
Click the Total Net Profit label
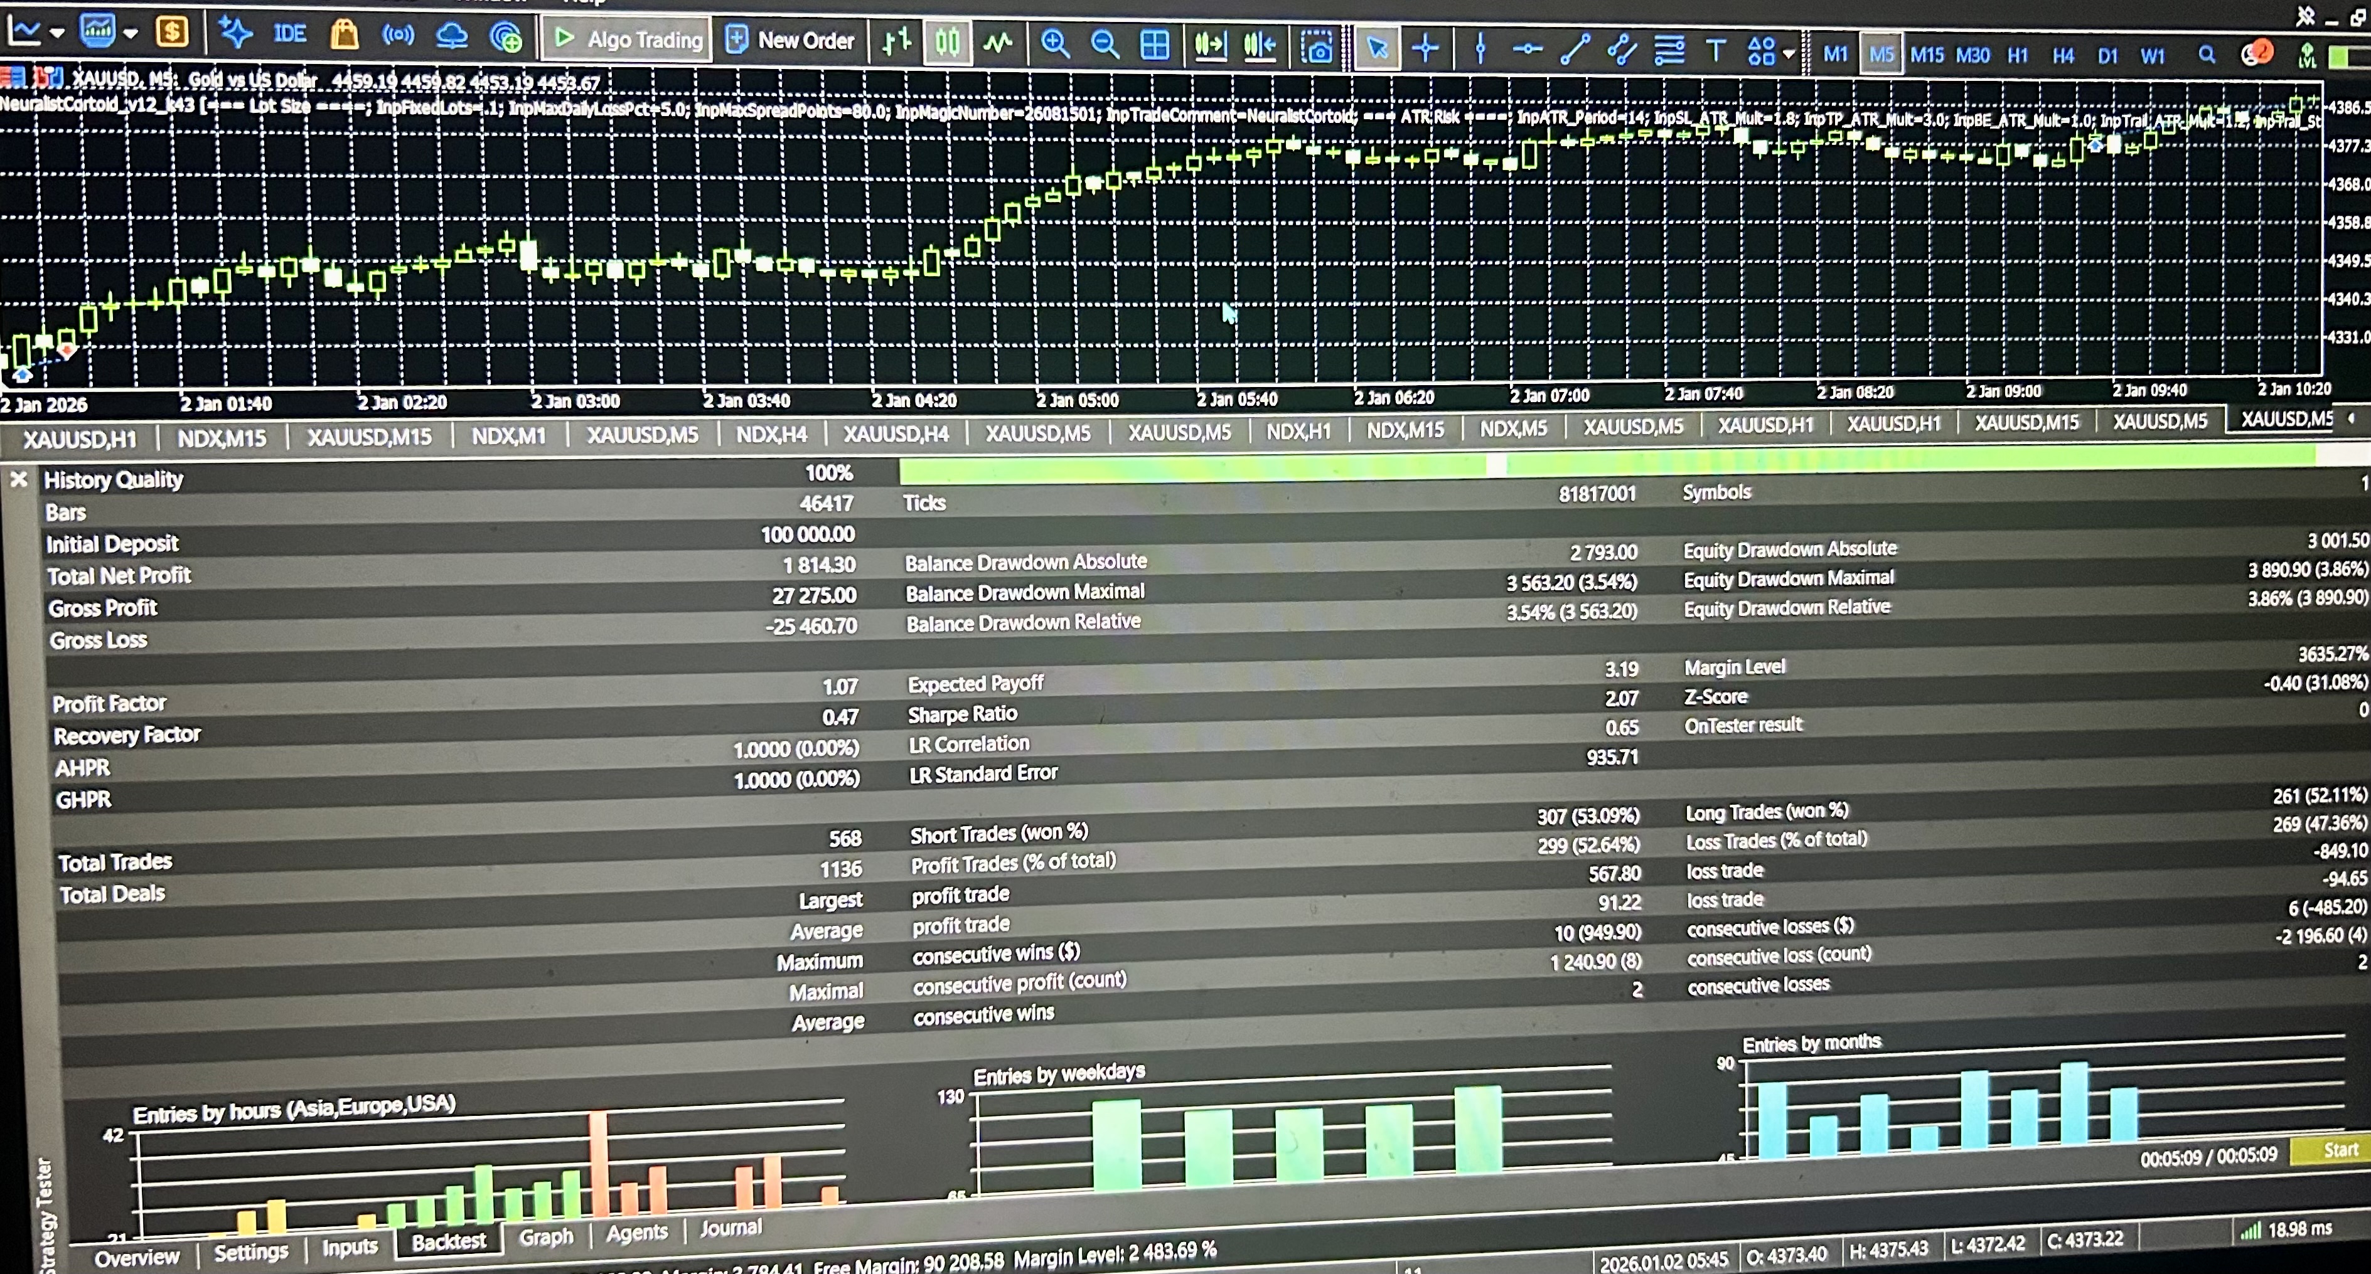(x=119, y=576)
